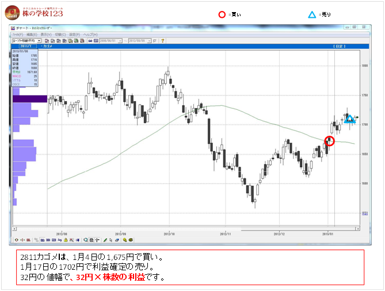The width and height of the screenshot is (385, 291).
Task: Select the magnifier zoom tool in bottom toolbar
Action: click(86, 239)
